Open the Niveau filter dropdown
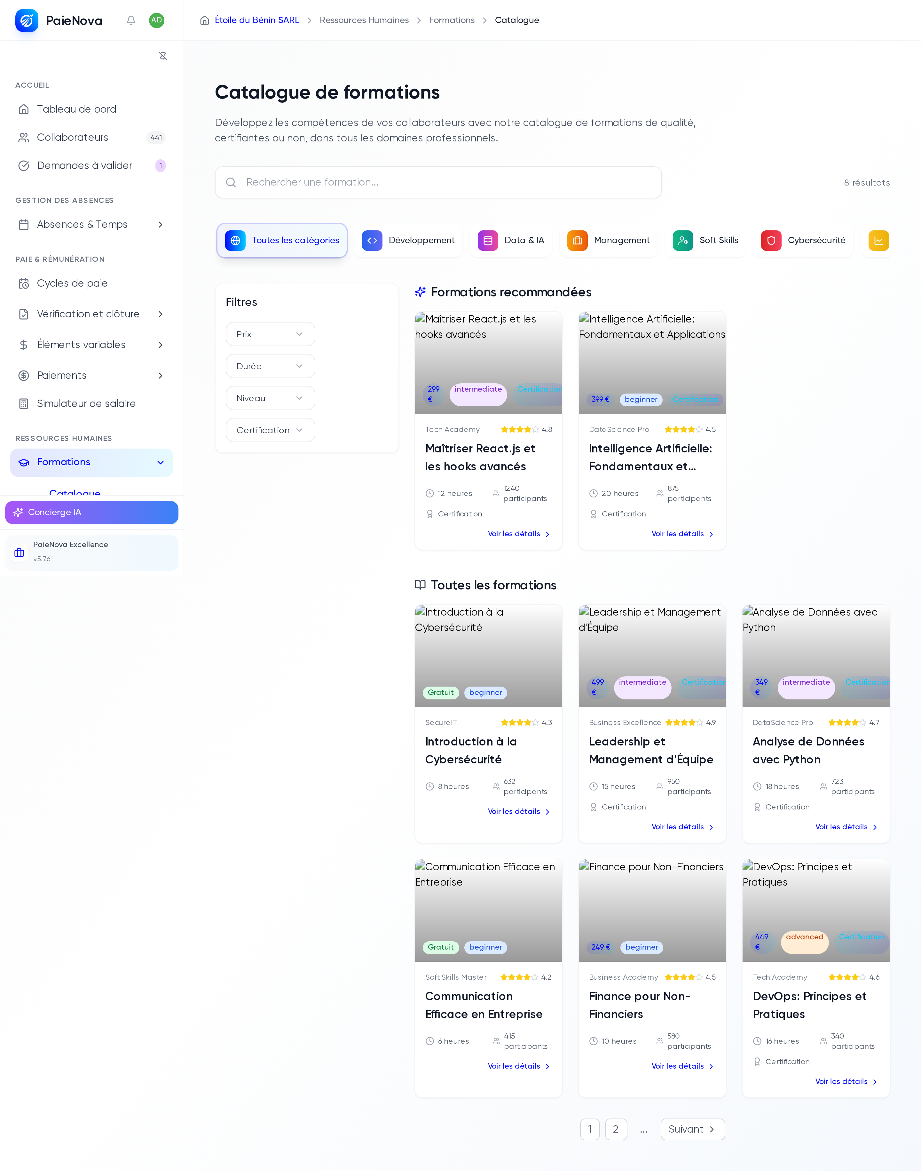The height and width of the screenshot is (1171, 921). click(270, 398)
